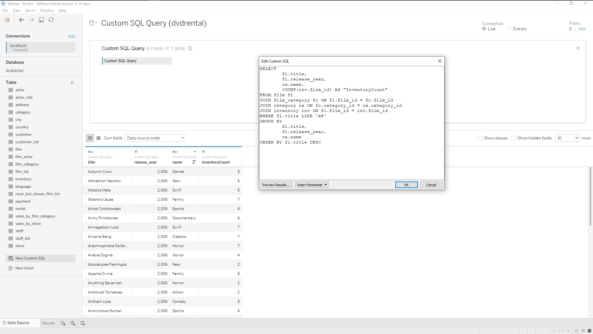593x334 pixels.
Task: Click the New Story tab icon
Action: 83,323
